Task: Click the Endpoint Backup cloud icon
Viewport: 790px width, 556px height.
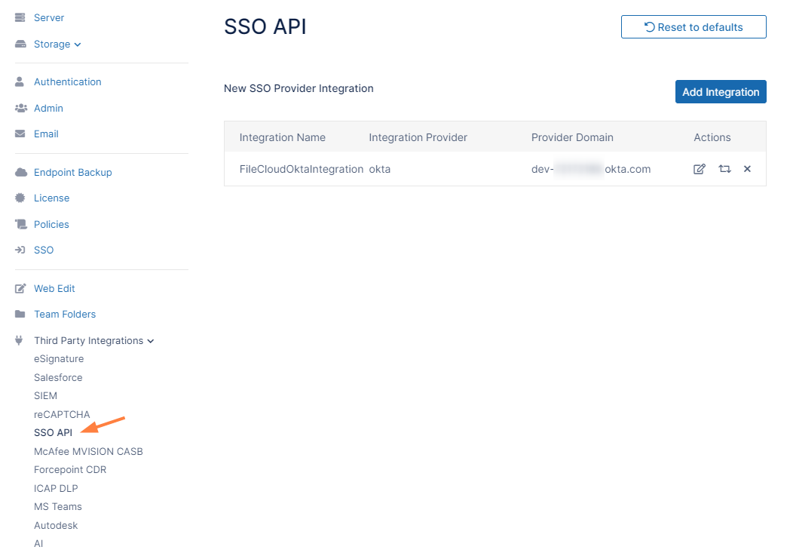Action: pyautogui.click(x=20, y=172)
